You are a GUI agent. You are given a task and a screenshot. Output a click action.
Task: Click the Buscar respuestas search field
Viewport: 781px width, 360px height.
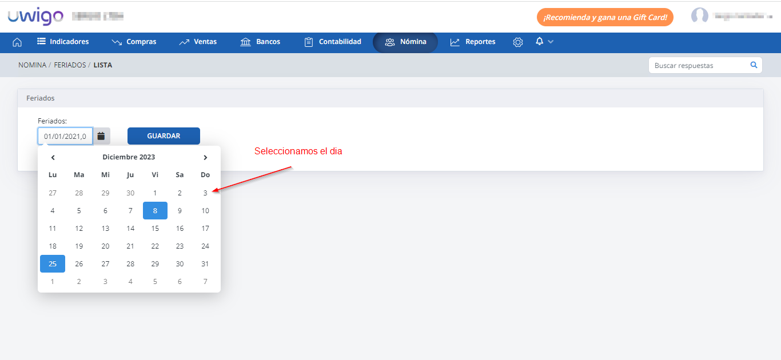click(699, 66)
